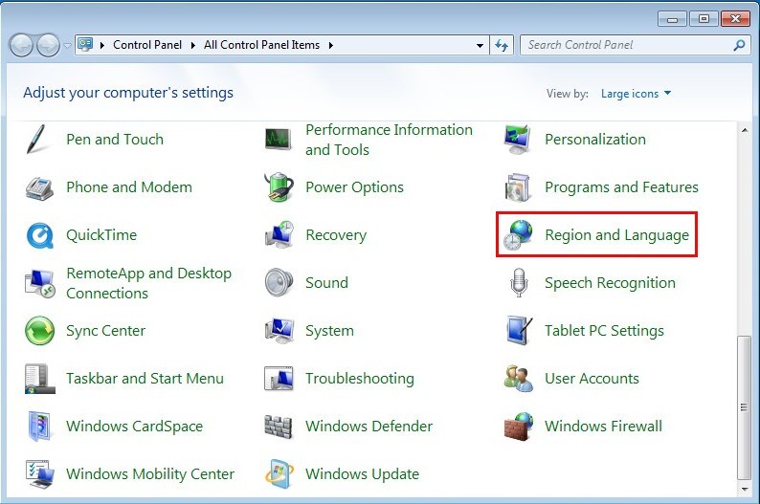This screenshot has height=504, width=760.
Task: Open the User Accounts icon
Action: pos(518,379)
